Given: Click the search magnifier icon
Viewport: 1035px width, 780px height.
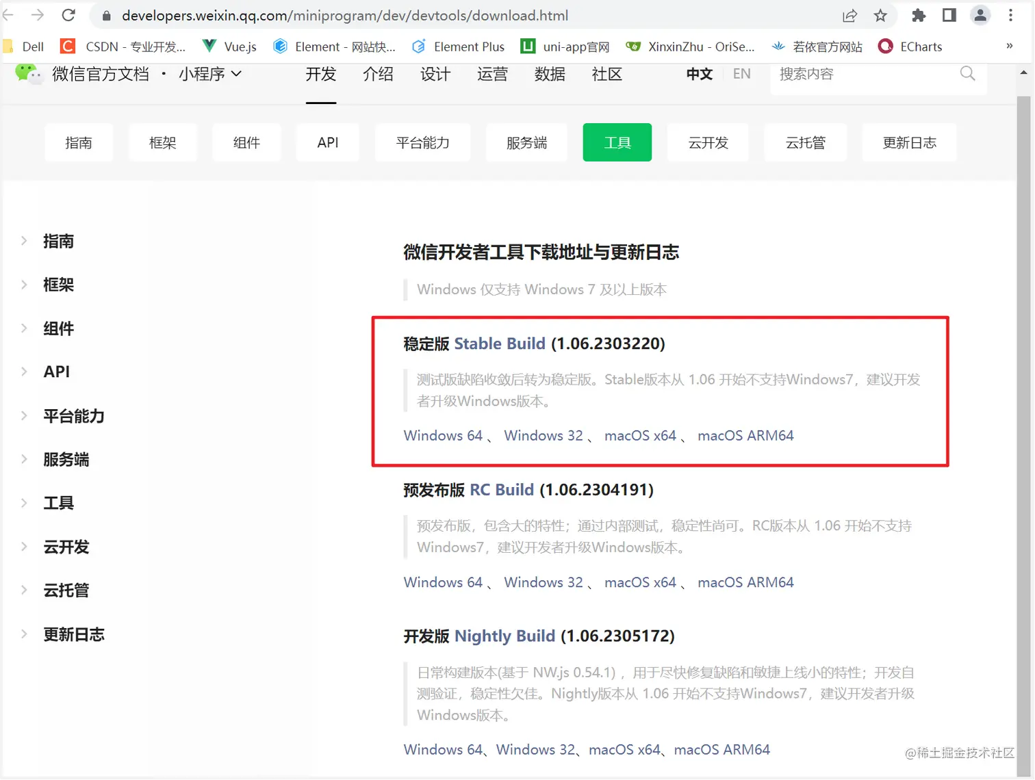Looking at the screenshot, I should 967,73.
